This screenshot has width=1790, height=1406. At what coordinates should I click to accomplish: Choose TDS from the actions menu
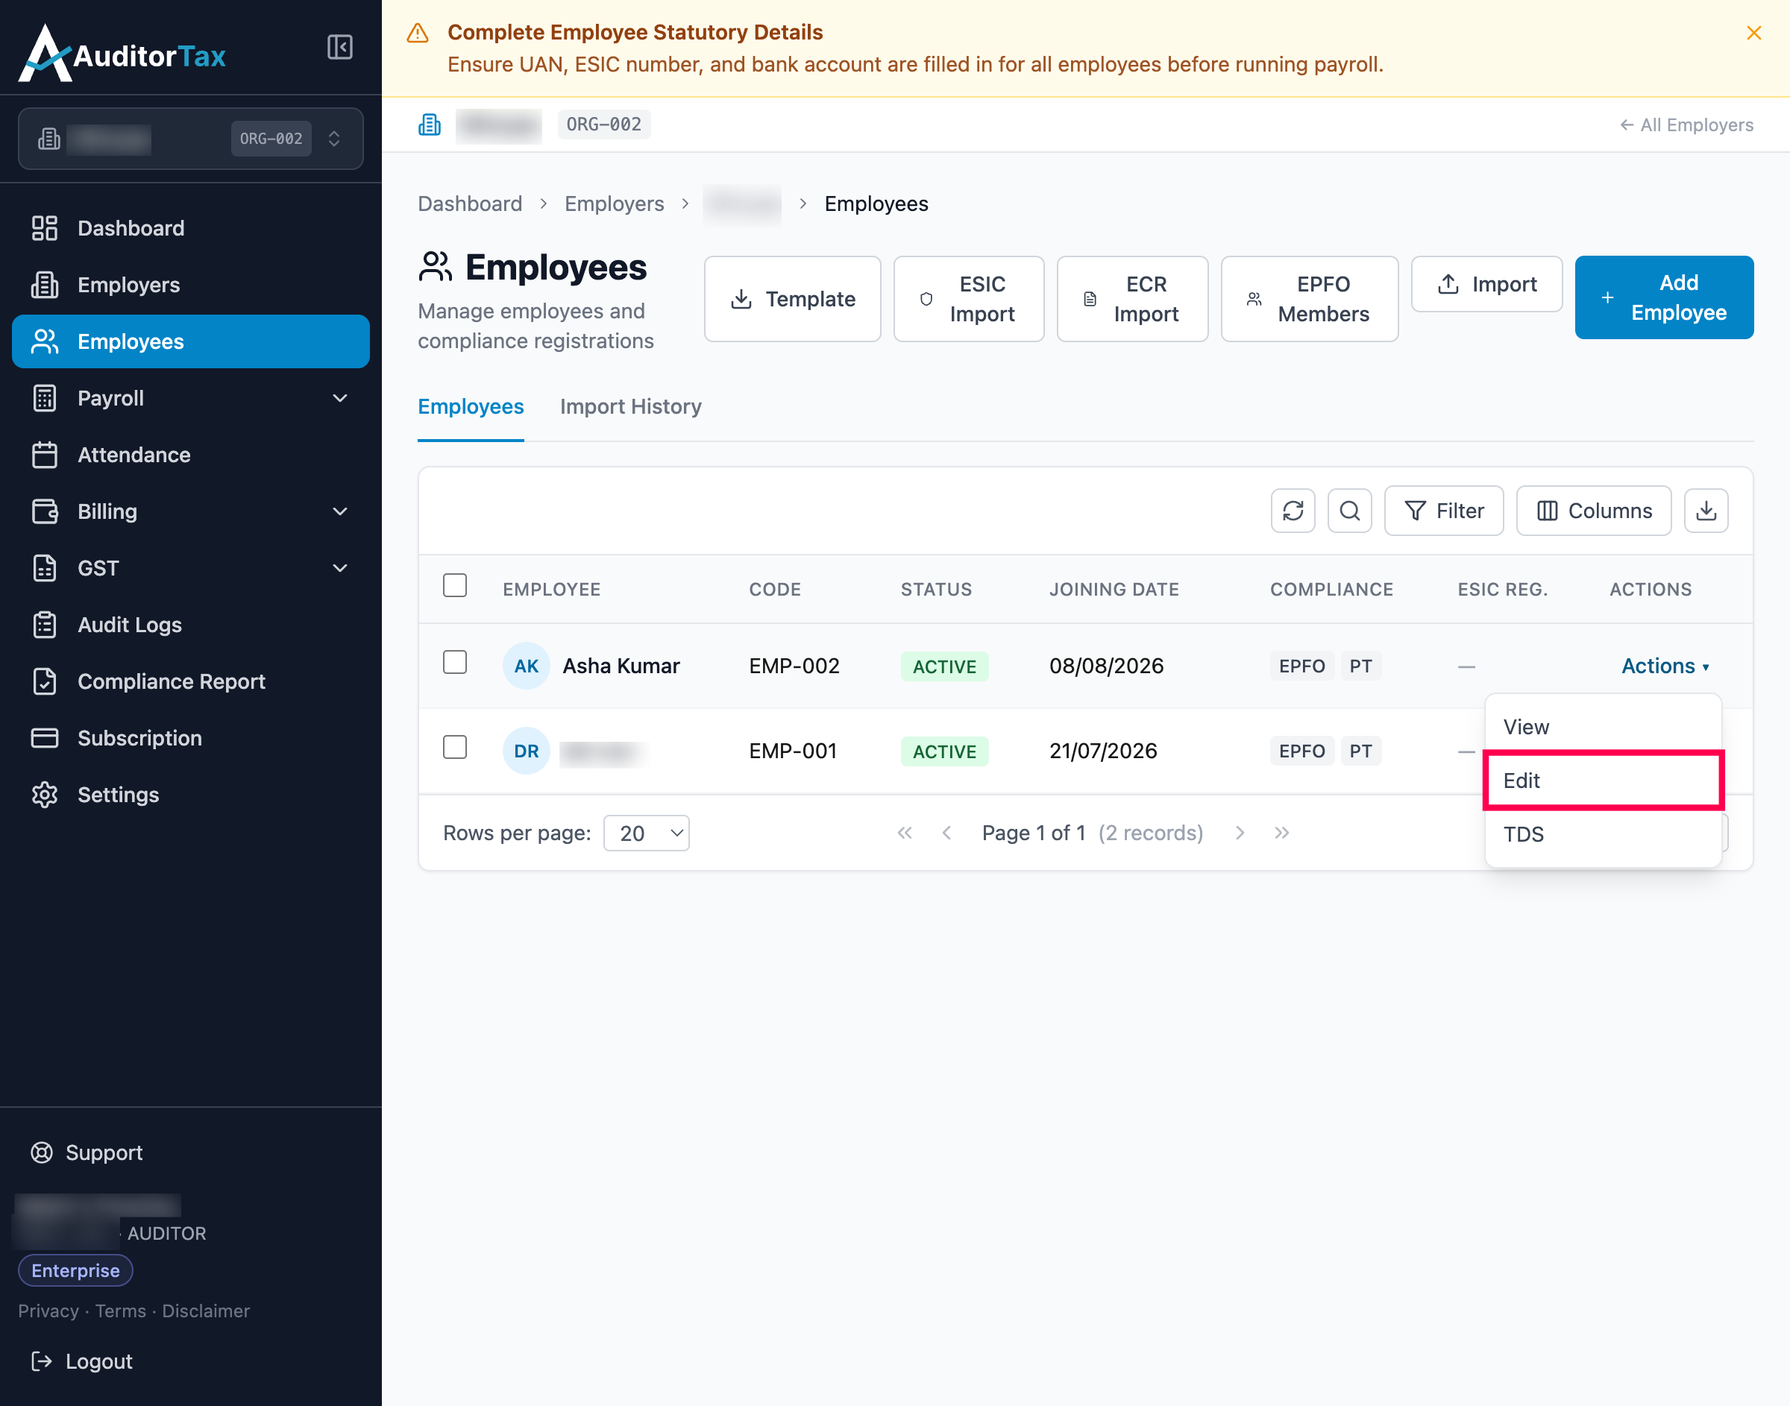[1603, 834]
